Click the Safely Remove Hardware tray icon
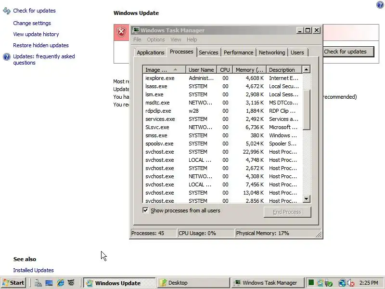The width and height of the screenshot is (385, 289). (x=329, y=283)
